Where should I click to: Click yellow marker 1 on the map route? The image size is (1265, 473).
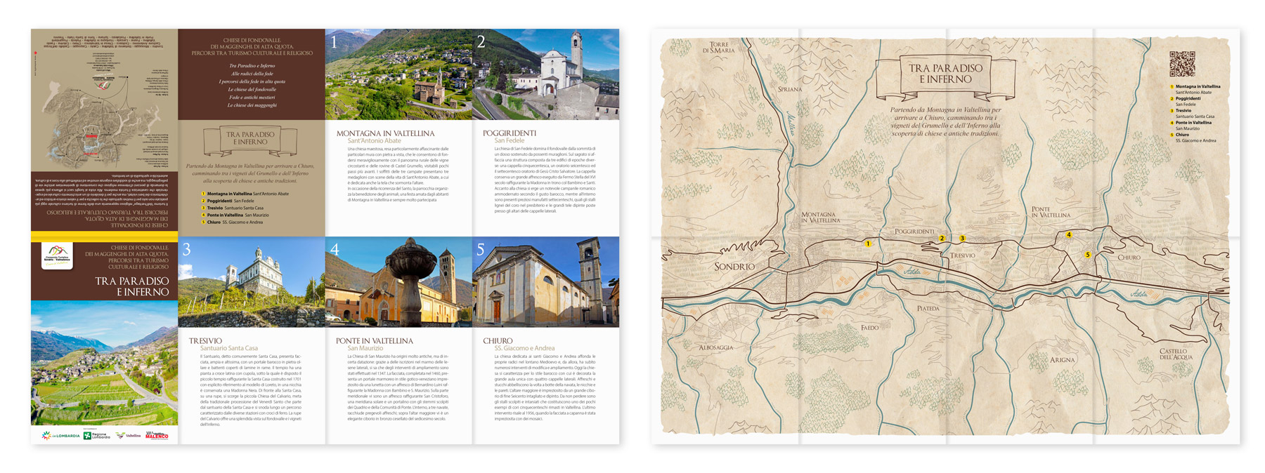(868, 244)
